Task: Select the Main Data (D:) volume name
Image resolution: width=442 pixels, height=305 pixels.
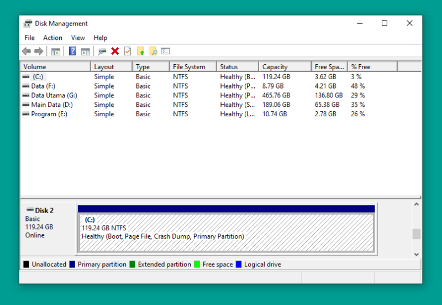Action: coord(52,105)
